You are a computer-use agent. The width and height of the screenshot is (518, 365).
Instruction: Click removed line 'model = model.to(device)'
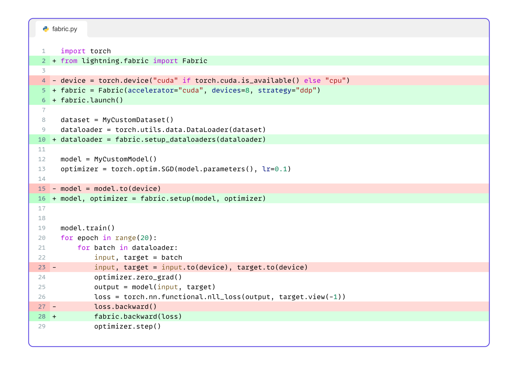tap(259, 189)
